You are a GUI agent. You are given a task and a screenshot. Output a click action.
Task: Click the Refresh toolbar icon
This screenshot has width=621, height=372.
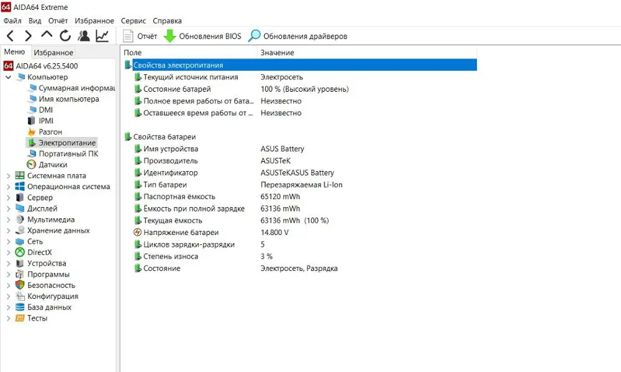[x=65, y=36]
